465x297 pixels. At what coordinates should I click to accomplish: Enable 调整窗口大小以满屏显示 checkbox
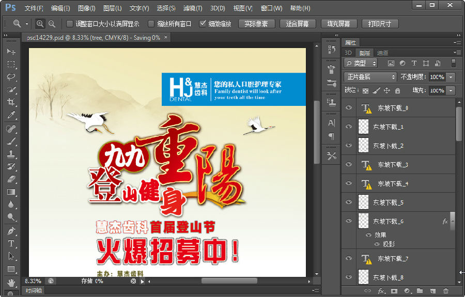tap(69, 24)
